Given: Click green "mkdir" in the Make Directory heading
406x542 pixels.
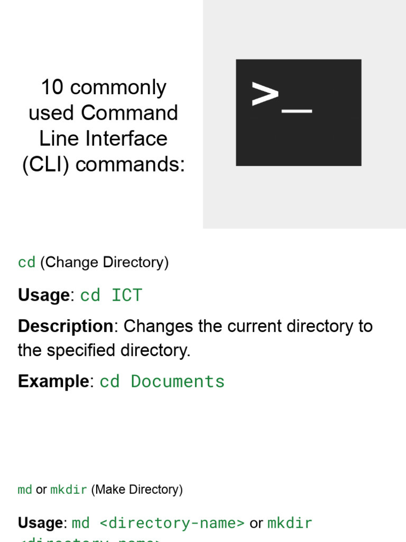Looking at the screenshot, I should pos(69,490).
